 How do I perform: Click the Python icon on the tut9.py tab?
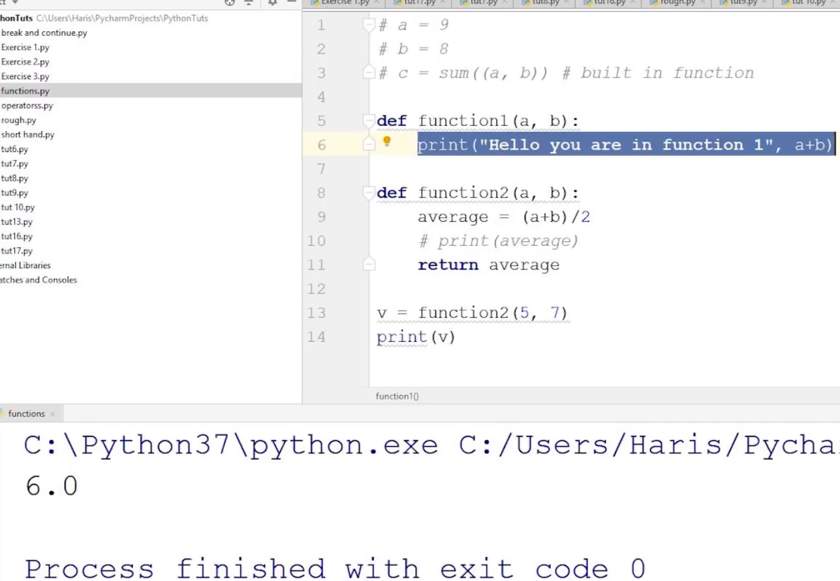(723, 3)
